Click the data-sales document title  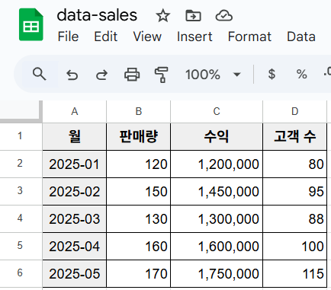[97, 15]
